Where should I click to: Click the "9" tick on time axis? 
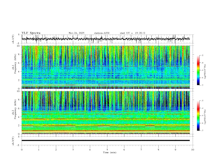pyautogui.click(x=175, y=150)
